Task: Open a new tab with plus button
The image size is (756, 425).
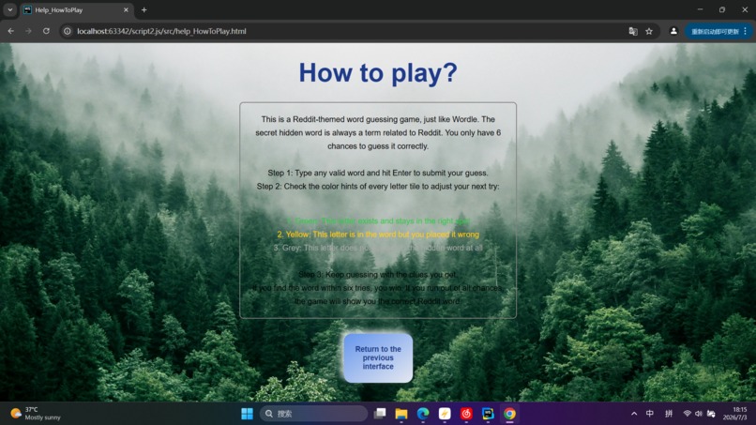Action: (144, 9)
